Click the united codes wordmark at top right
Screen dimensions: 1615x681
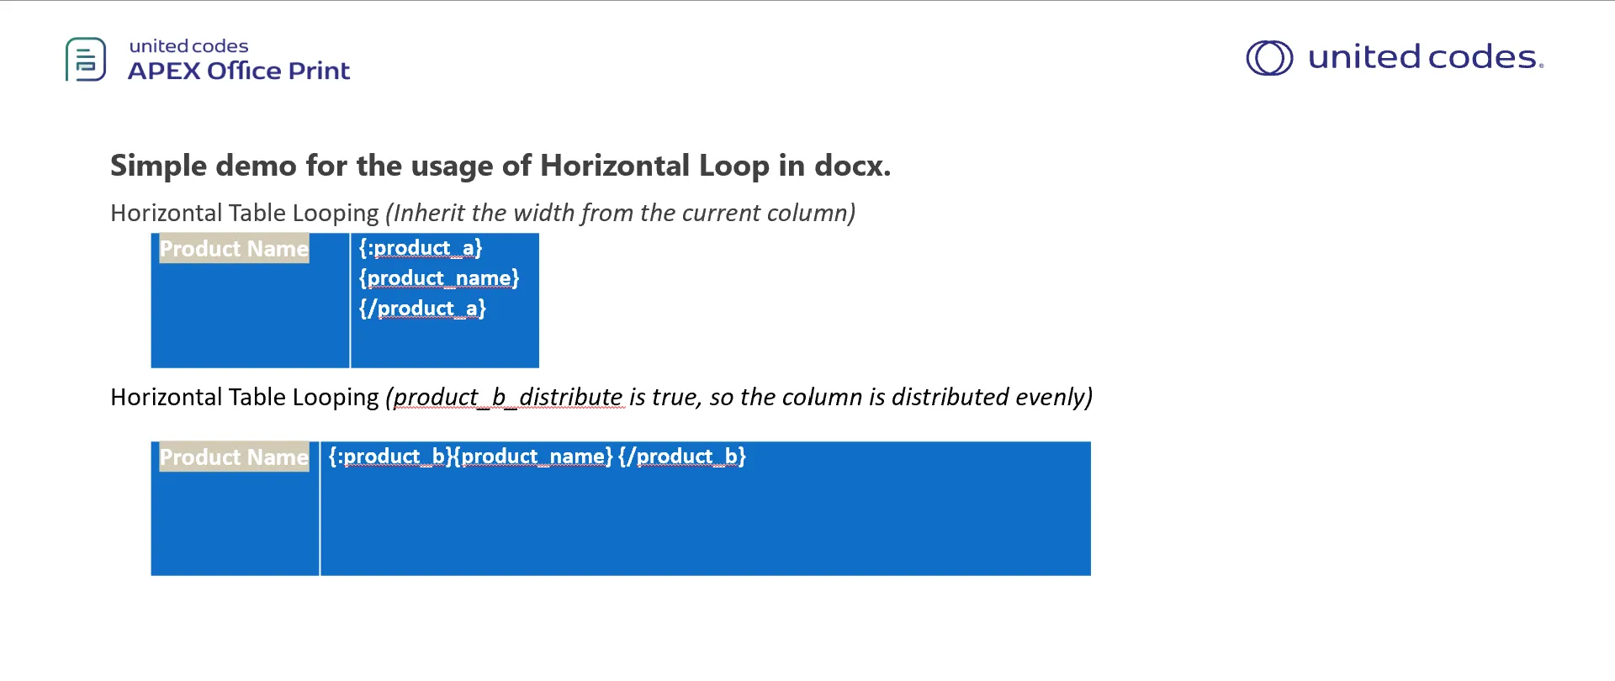tap(1426, 57)
